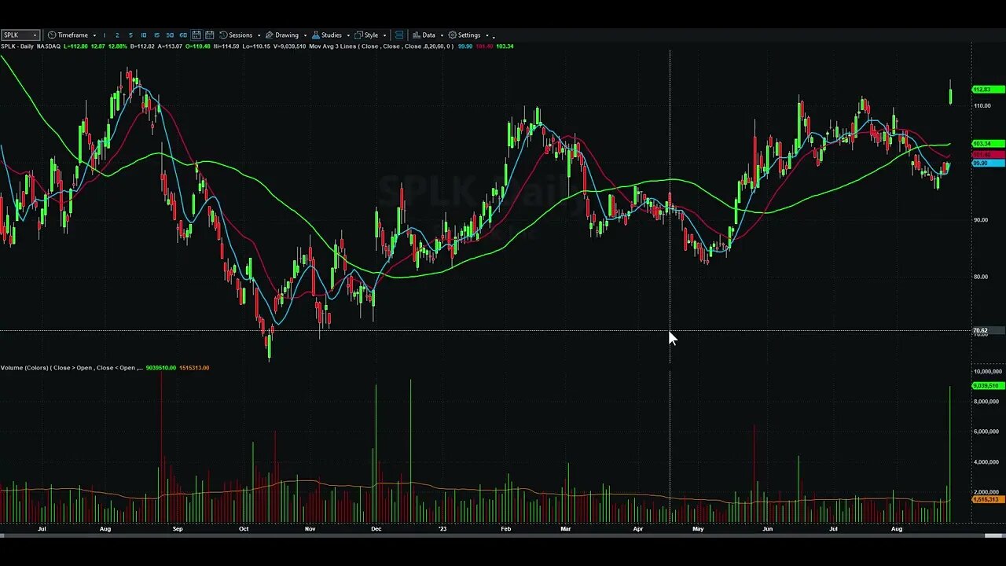Viewport: 1006px width, 566px height.
Task: Click the Jun label on time axis
Action: [x=768, y=529]
